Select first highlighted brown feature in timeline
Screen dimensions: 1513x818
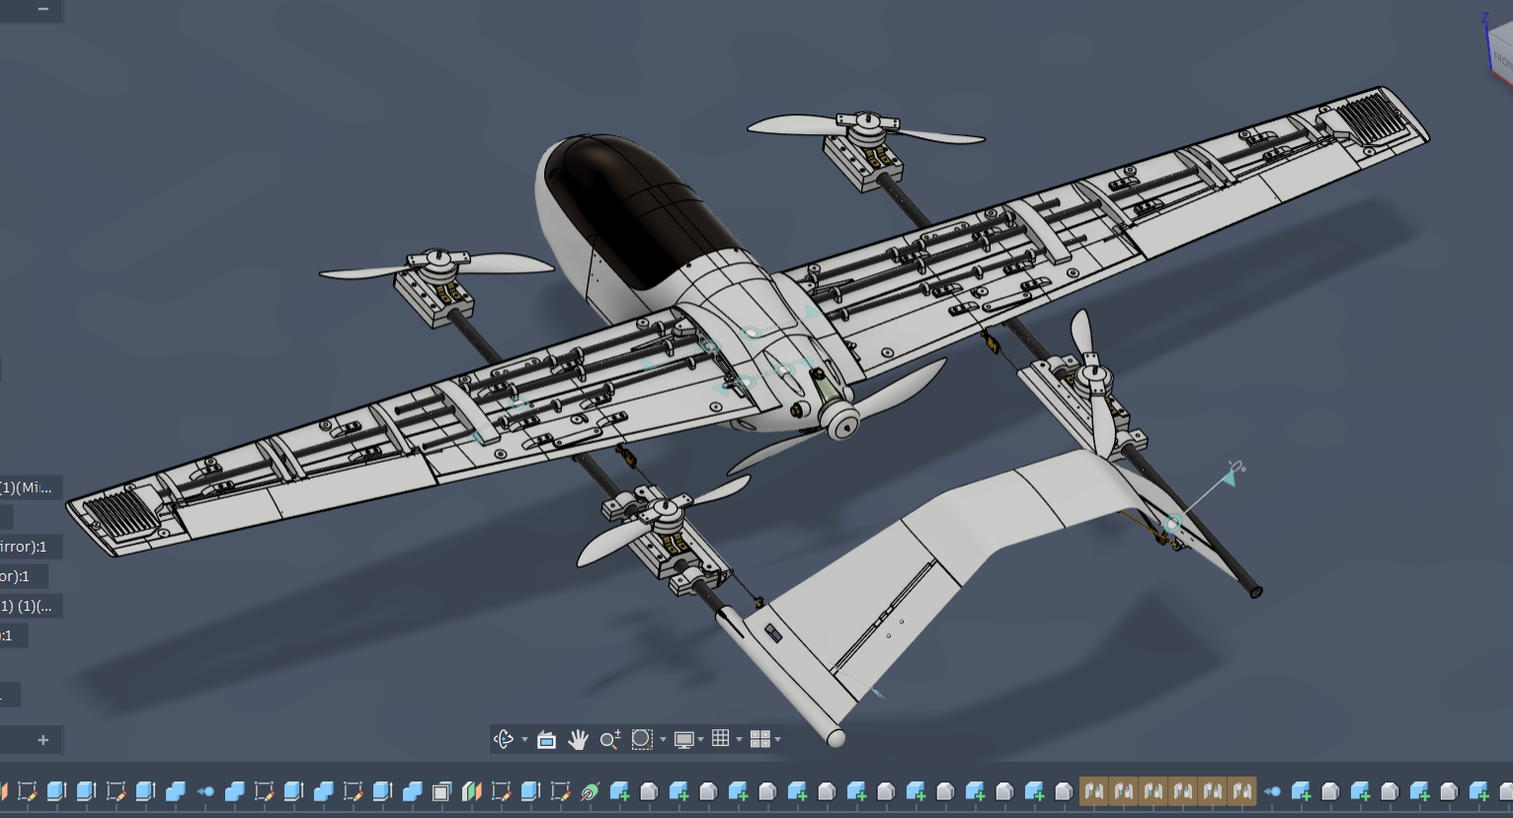point(1093,791)
